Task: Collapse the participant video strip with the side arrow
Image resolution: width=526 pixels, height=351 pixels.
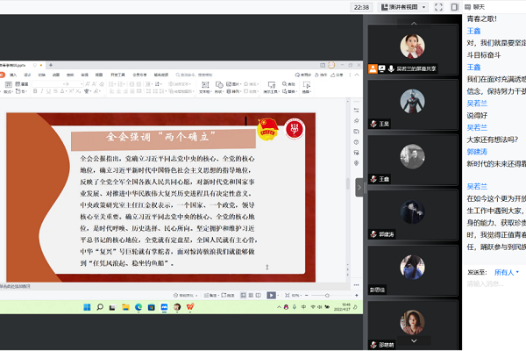Action: tap(359, 186)
